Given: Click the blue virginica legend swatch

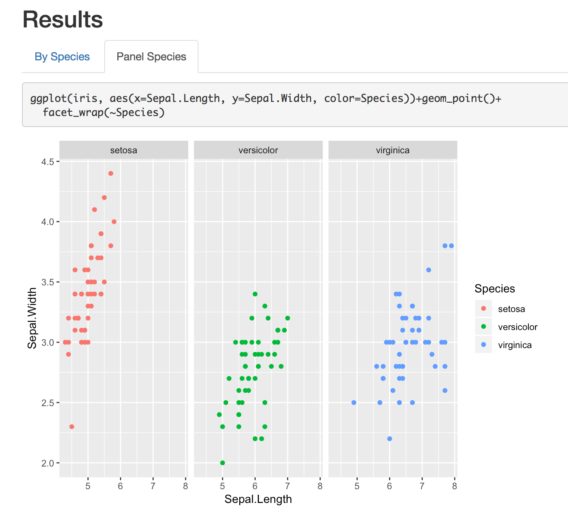Looking at the screenshot, I should click(483, 345).
